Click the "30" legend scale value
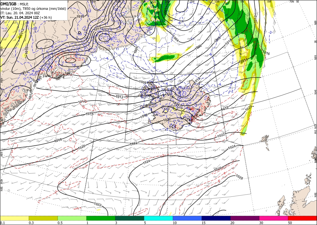Image resolution: width=317 pixels, height=225 pixels. pyautogui.click(x=261, y=223)
